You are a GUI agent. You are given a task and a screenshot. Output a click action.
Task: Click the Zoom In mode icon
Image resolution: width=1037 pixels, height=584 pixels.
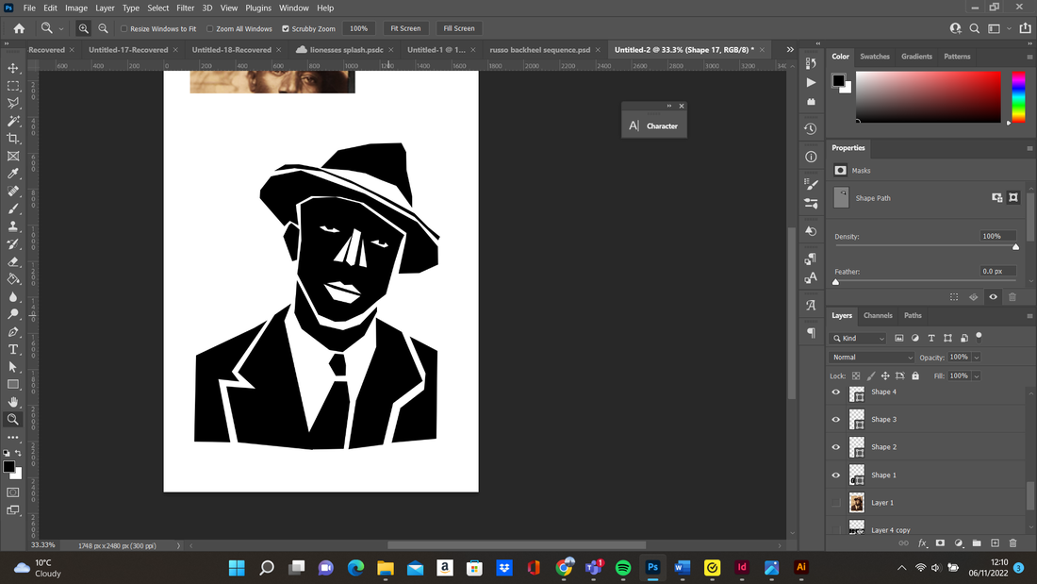(x=83, y=28)
